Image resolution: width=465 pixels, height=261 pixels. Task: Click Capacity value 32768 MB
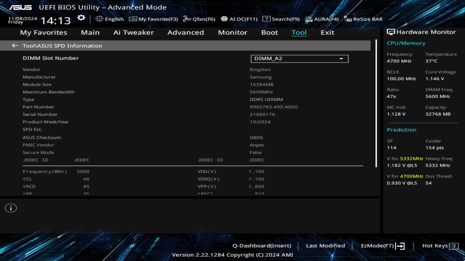[x=438, y=114]
